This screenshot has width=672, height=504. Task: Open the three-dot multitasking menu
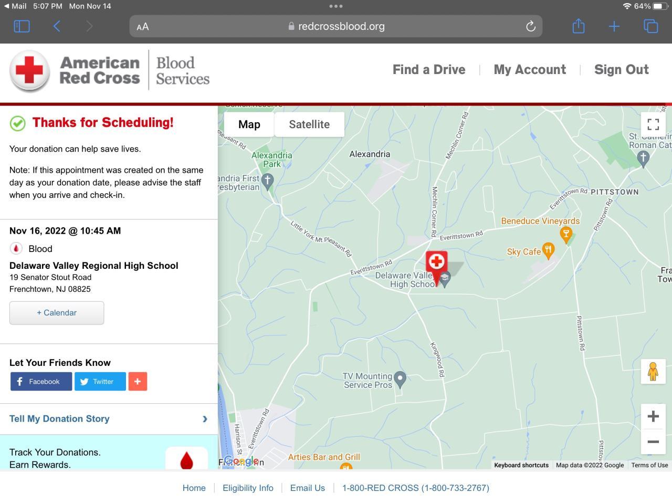click(x=336, y=6)
